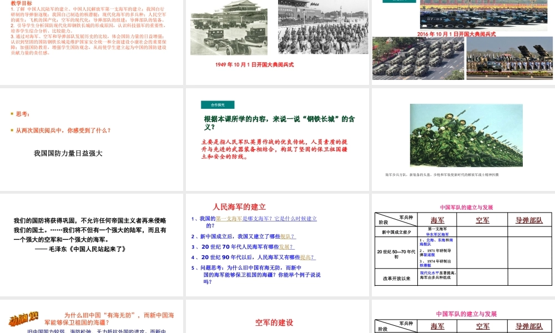Screen dimensions: 555x333
Task: Click the red caption 2016年10月1日开国大典阅兵式
Action: (x=456, y=34)
